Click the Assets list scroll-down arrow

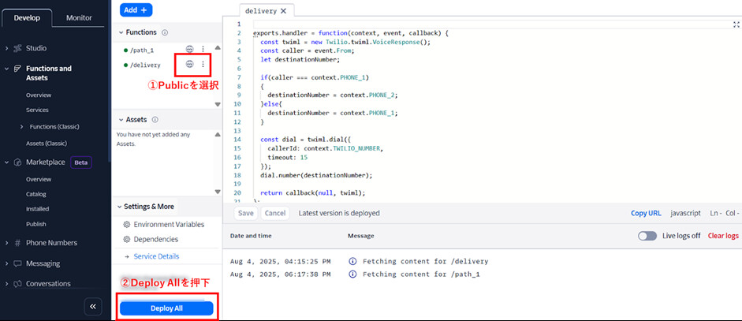pyautogui.click(x=218, y=192)
